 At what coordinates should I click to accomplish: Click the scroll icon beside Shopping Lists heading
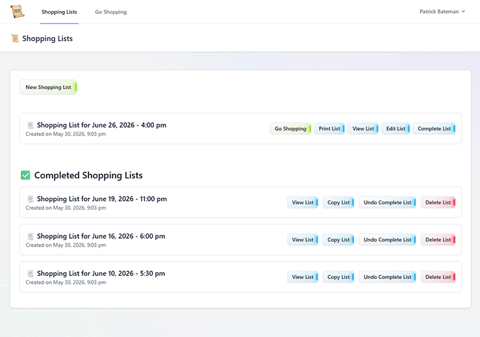click(x=15, y=38)
